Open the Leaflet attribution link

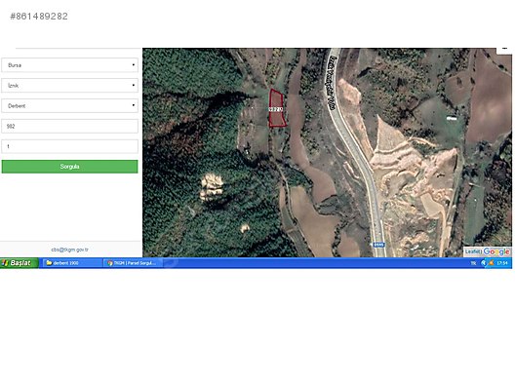point(473,251)
